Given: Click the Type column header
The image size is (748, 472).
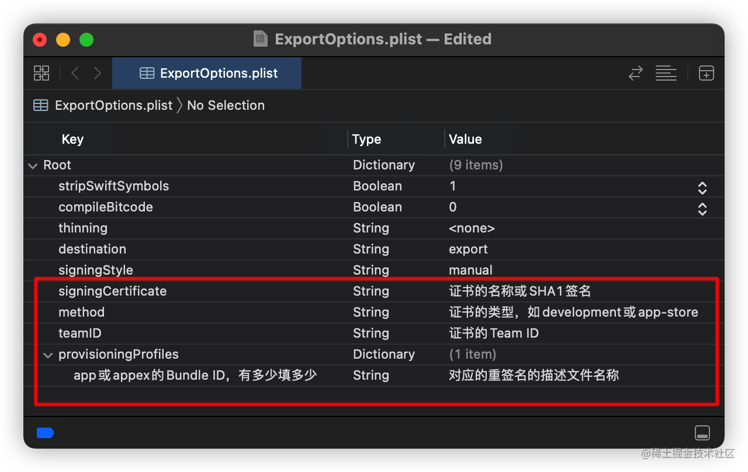Looking at the screenshot, I should [x=366, y=139].
